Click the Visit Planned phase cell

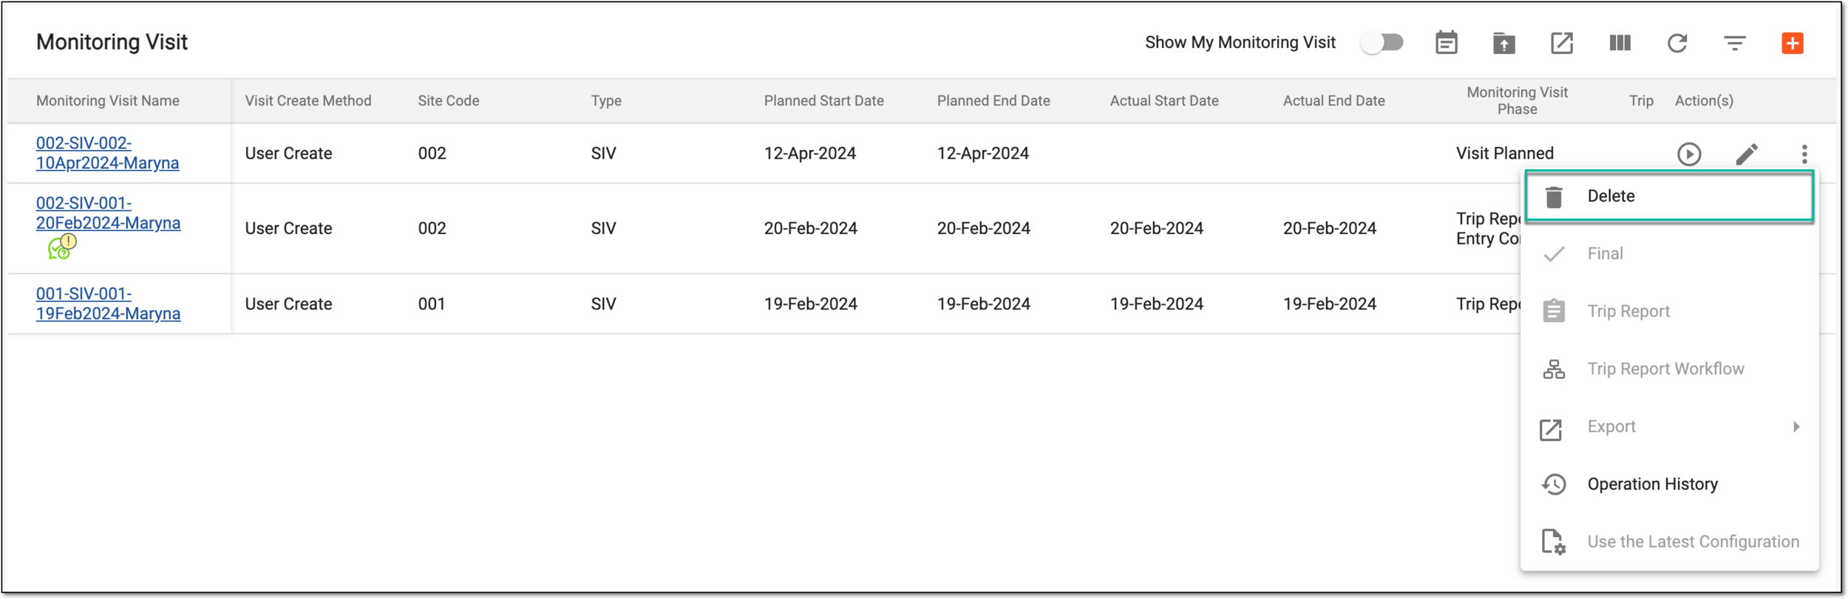[1505, 154]
